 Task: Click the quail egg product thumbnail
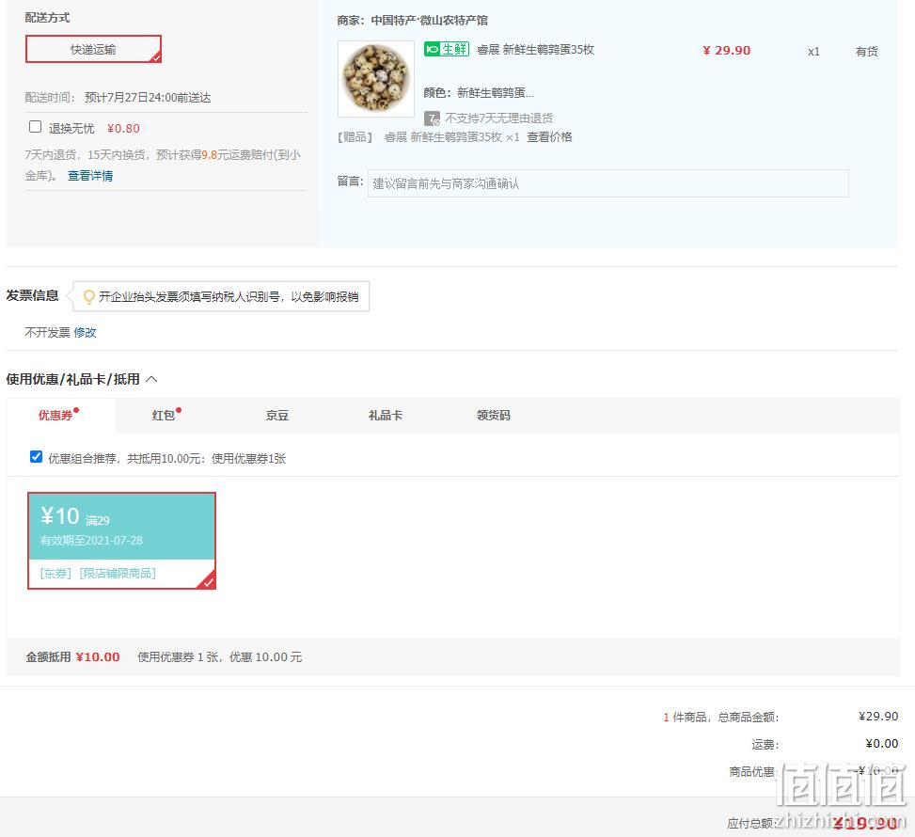coord(376,79)
